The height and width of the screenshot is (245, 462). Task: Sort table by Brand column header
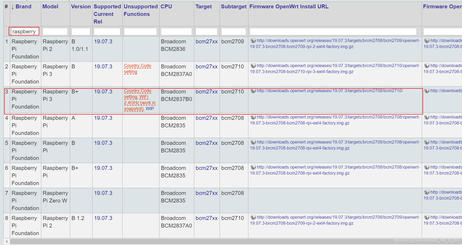(x=24, y=7)
